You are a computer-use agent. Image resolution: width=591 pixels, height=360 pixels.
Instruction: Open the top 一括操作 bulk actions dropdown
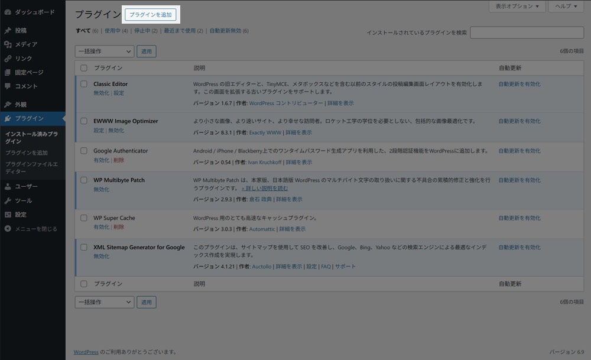105,51
